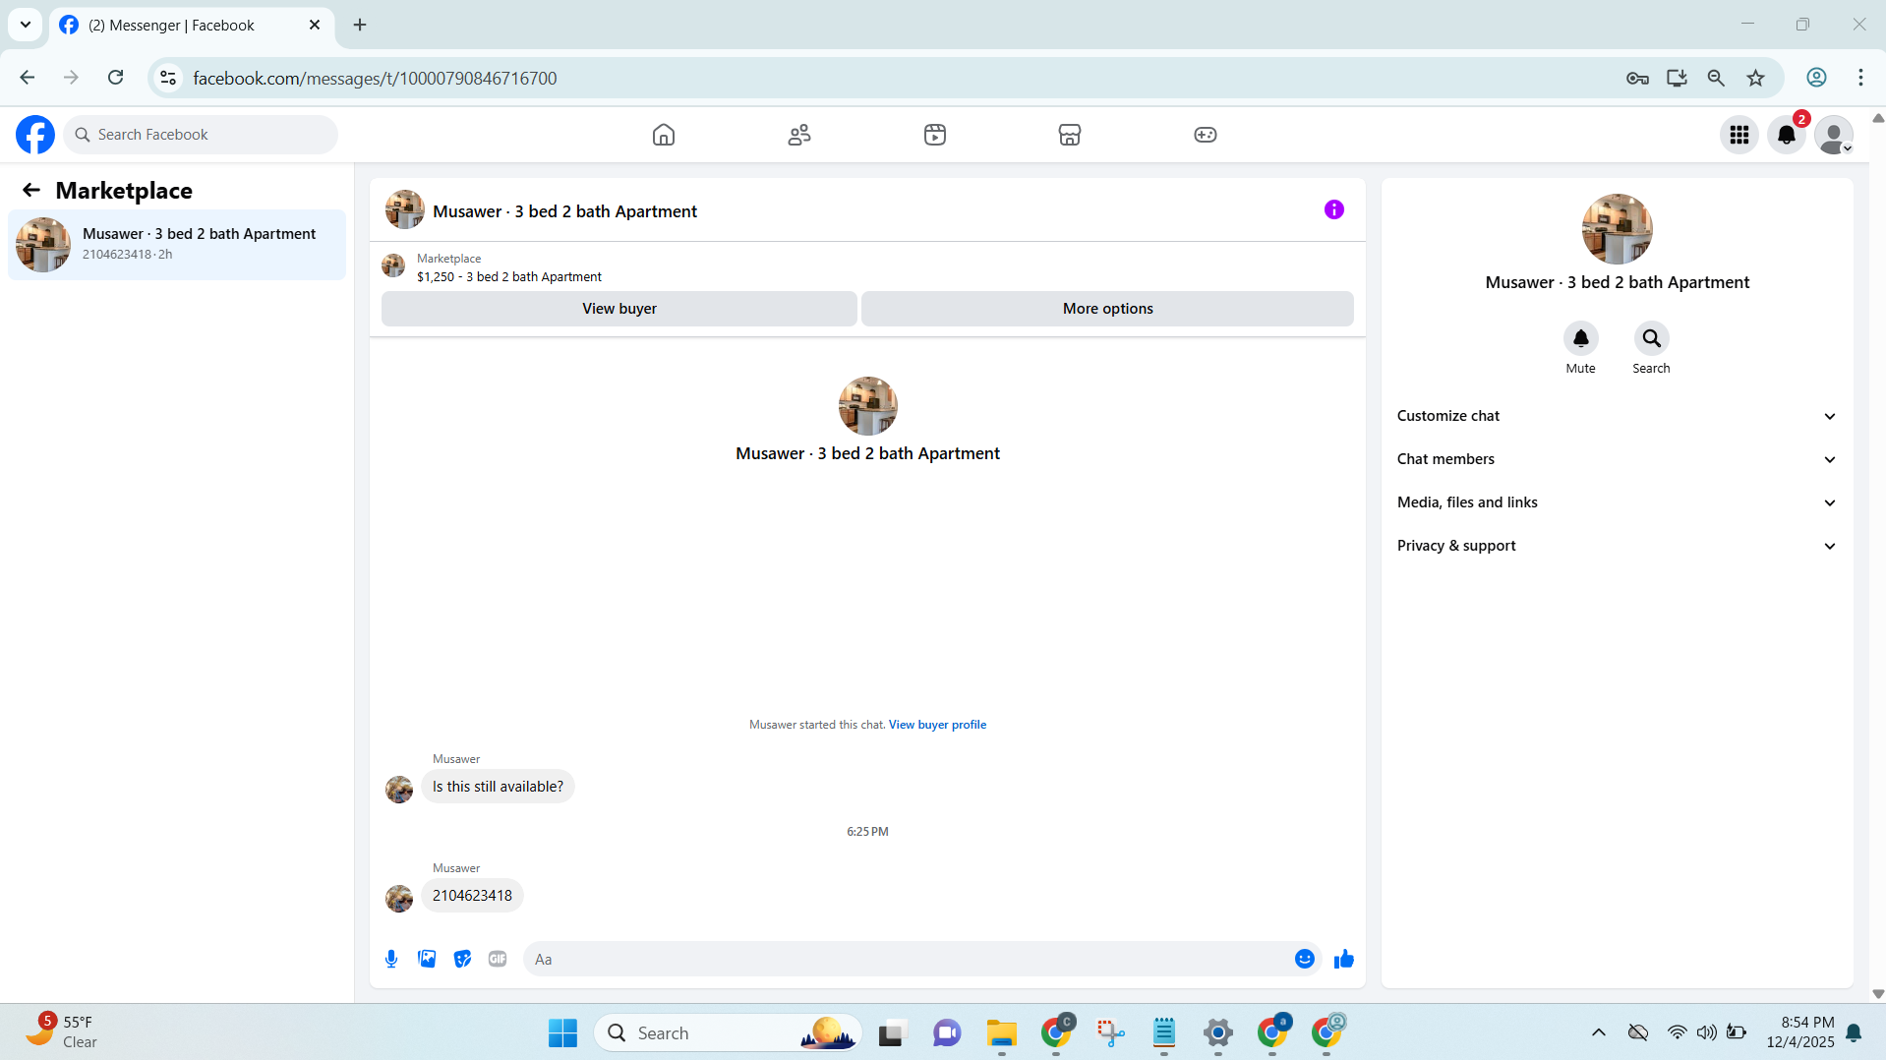Click the back arrow beside Marketplace
The image size is (1886, 1060).
coord(31,190)
